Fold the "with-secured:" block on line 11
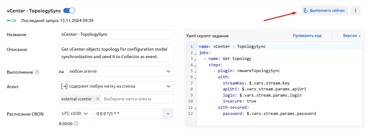Image resolution: width=368 pixels, height=137 pixels. 195,108
